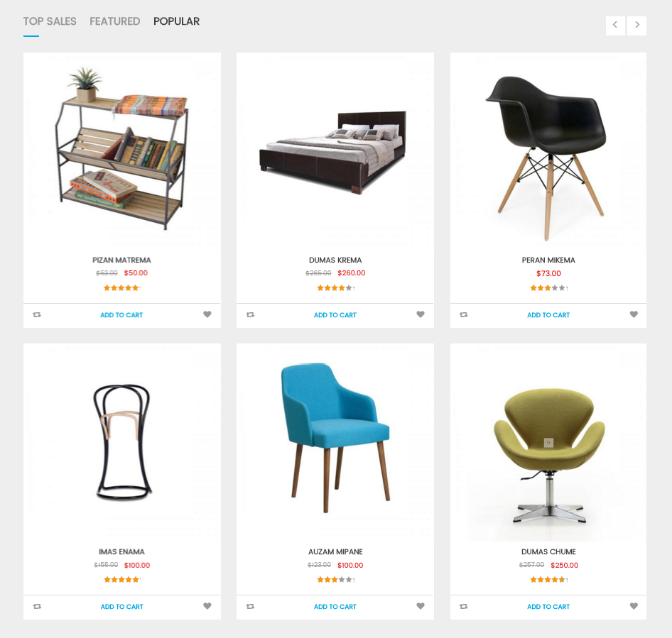Screen dimensions: 672x638
Task: Switch to the Top Sales tab
Action: [50, 21]
